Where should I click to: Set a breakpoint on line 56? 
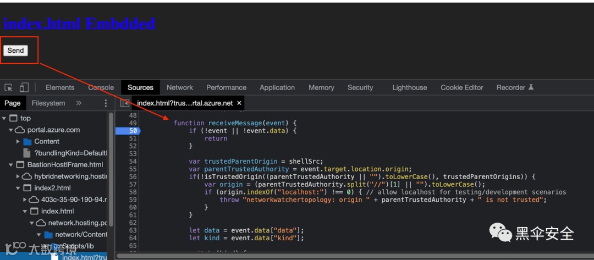133,177
